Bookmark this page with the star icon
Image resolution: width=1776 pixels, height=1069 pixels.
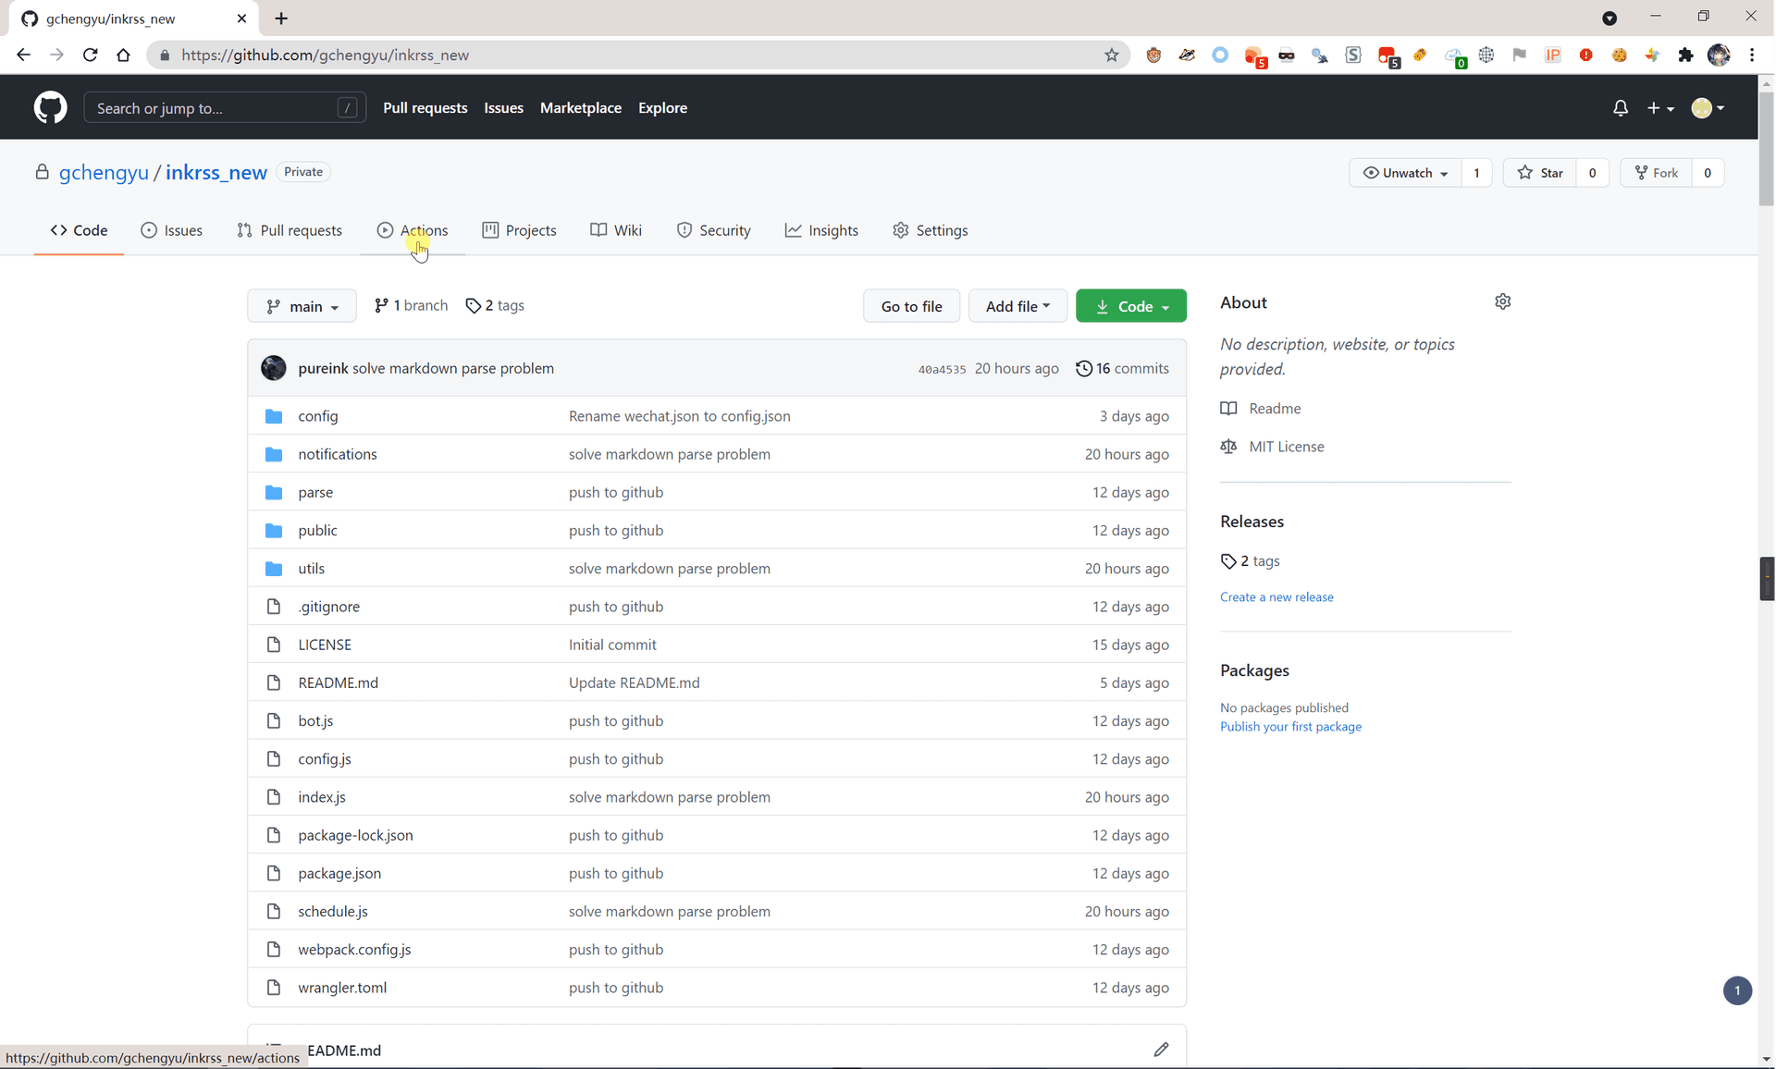click(x=1111, y=55)
